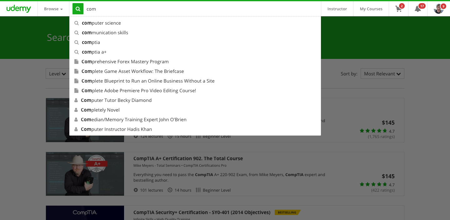Screen dimensions: 450x220
Task: Click the green search magnifier button
Action: click(78, 9)
